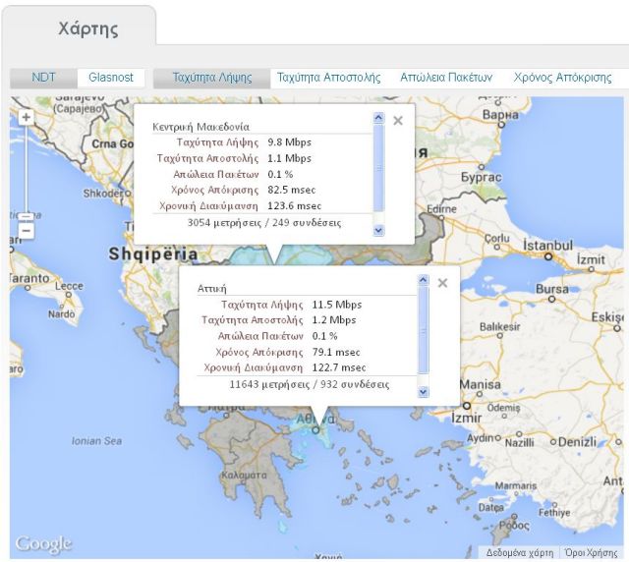Click the İstanbul city marker
The width and height of the screenshot is (629, 562).
548,256
